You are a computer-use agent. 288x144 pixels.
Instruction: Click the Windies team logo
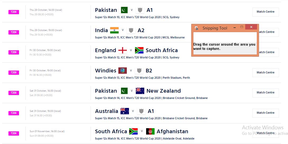tap(123, 71)
